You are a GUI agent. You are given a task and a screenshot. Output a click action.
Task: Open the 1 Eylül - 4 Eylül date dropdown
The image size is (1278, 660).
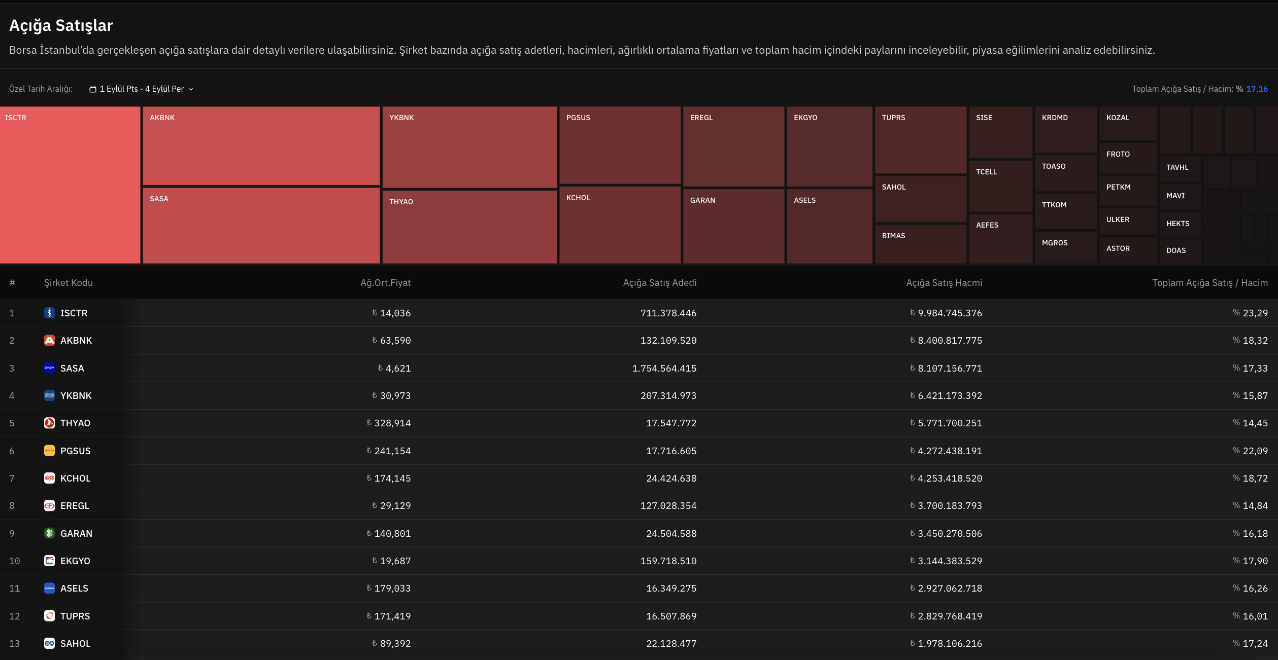coord(142,89)
